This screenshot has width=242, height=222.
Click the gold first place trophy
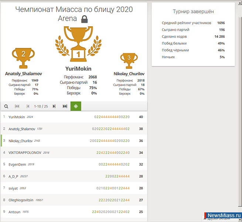[x=78, y=44]
